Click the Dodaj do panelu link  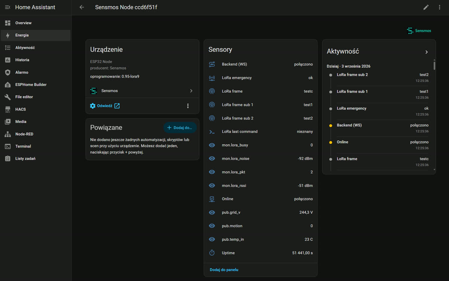224,270
